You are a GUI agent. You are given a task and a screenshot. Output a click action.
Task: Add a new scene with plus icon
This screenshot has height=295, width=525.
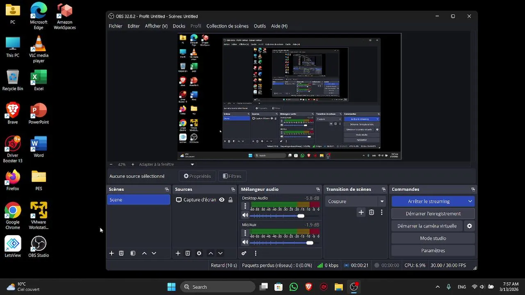click(112, 253)
